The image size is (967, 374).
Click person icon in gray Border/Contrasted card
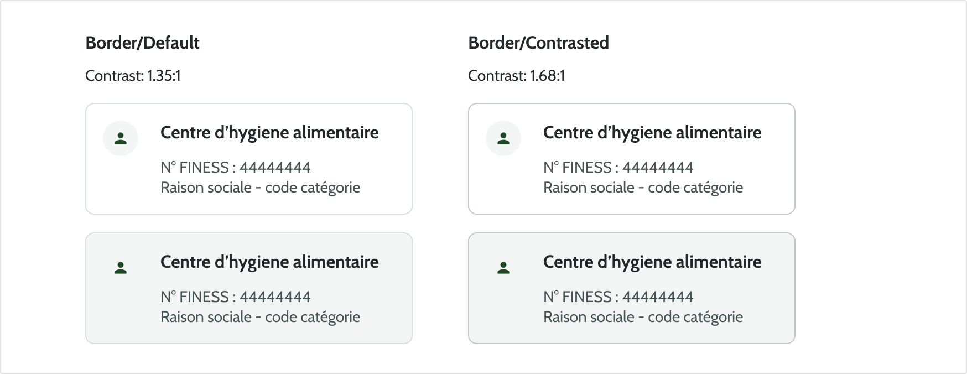tap(503, 268)
